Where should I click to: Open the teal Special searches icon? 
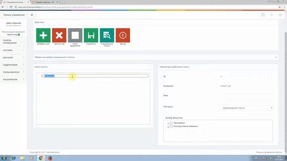tap(107, 35)
